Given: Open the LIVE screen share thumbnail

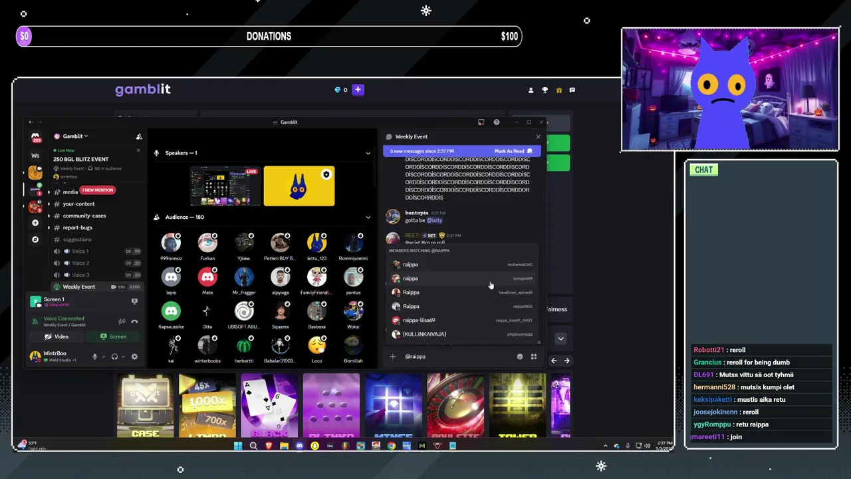Looking at the screenshot, I should point(225,186).
